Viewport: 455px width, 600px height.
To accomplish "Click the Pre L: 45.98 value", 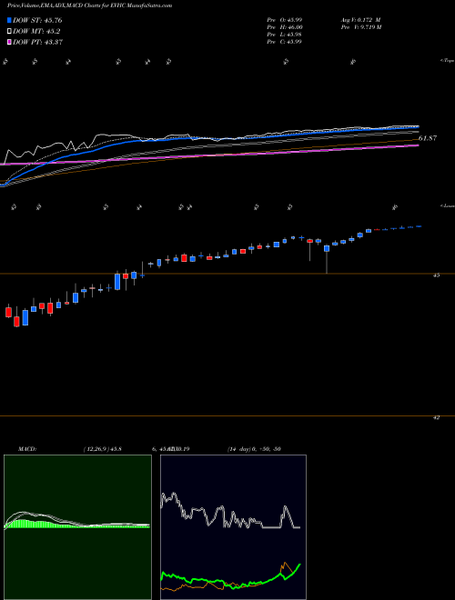I will point(284,35).
